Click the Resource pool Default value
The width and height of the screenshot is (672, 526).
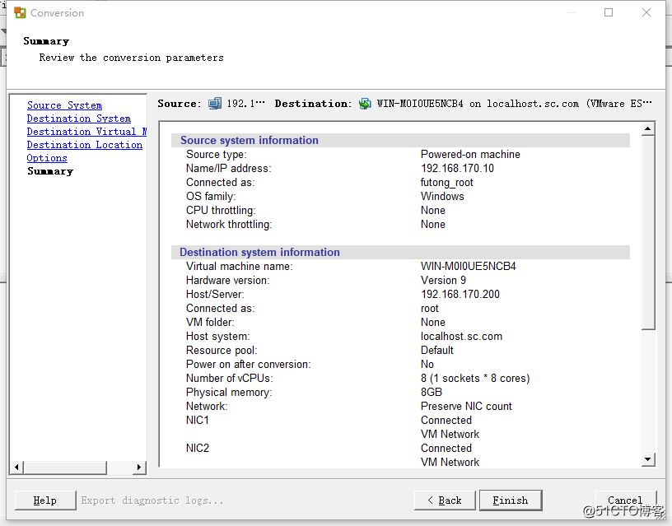coord(437,351)
